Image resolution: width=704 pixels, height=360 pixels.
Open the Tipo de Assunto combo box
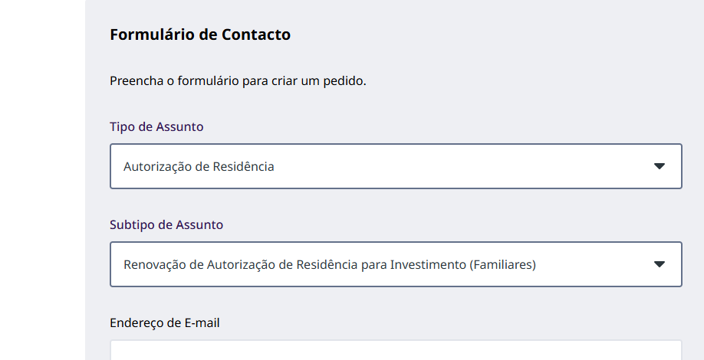(x=396, y=166)
